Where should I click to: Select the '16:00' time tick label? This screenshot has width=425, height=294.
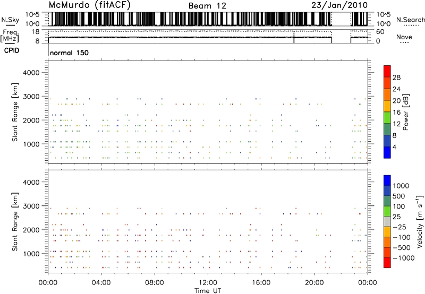[261, 283]
